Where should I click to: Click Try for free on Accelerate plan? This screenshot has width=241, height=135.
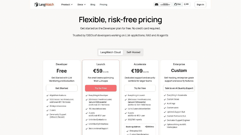tap(140, 88)
